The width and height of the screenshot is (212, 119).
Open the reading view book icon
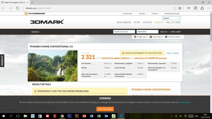coord(175,8)
